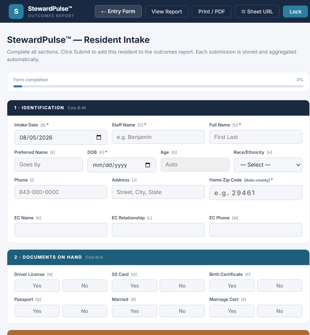310x335 pixels.
Task: Select No for SS Card
Action: pyautogui.click(x=182, y=286)
